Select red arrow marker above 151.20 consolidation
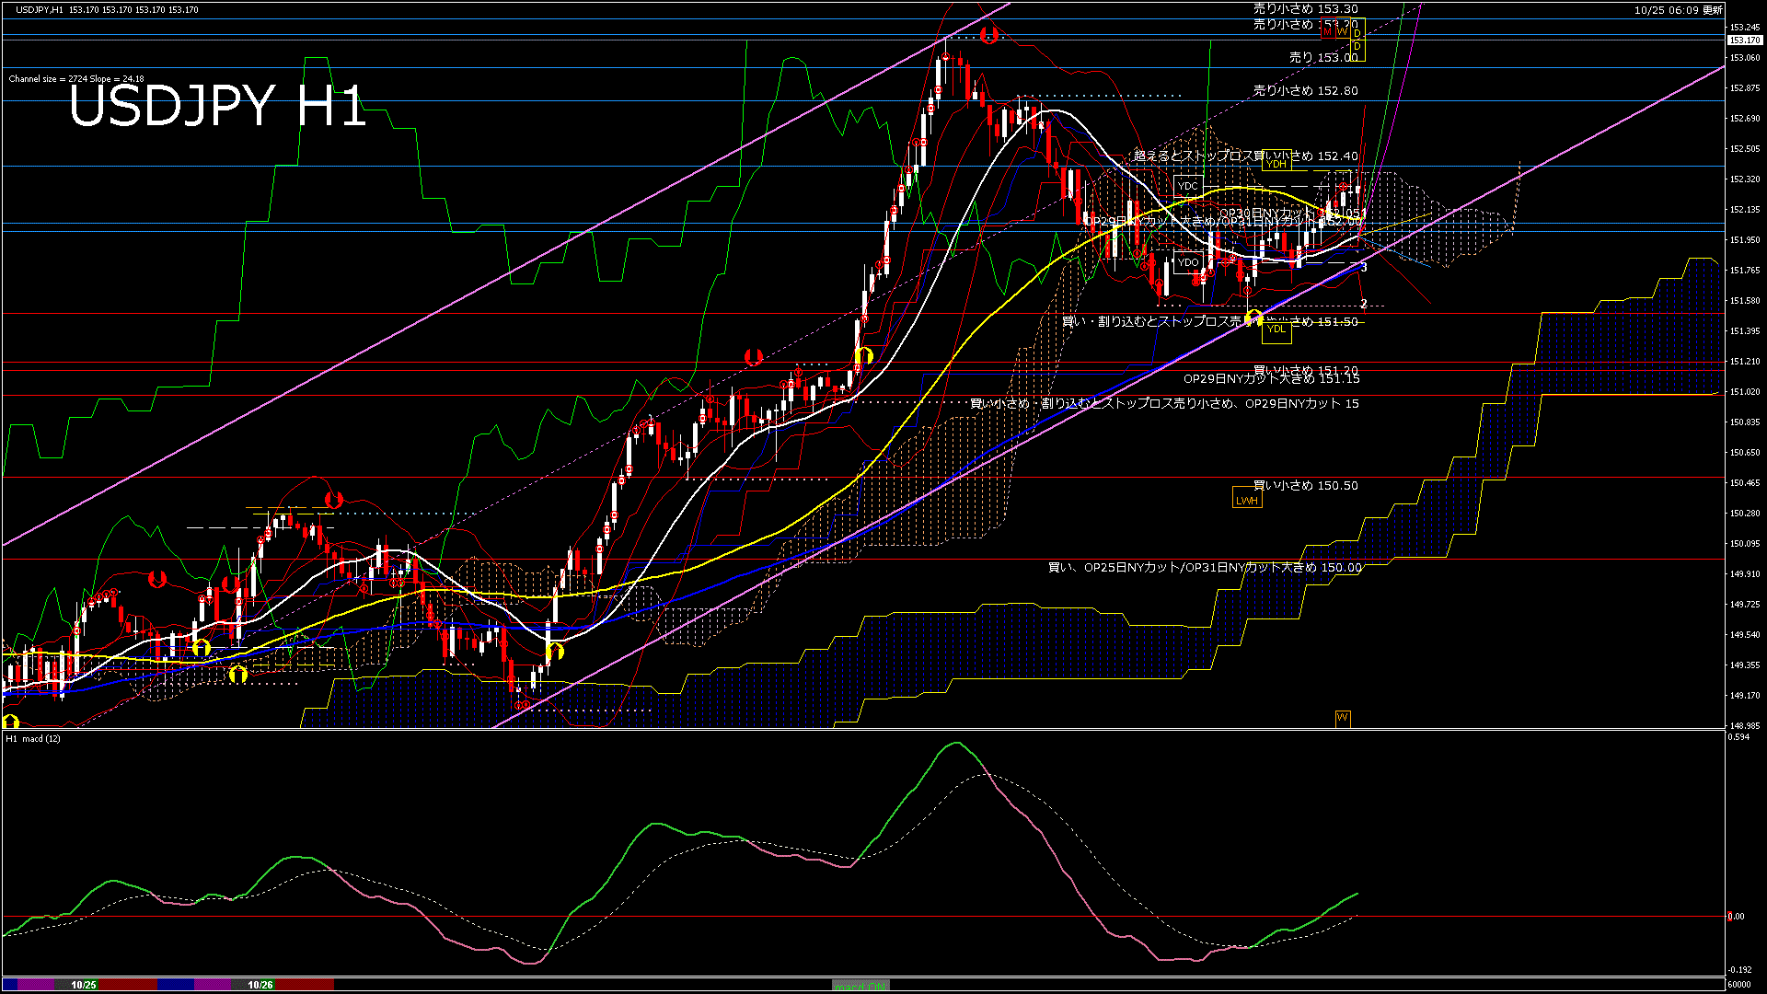Screen dimensions: 1767x994 tap(753, 356)
